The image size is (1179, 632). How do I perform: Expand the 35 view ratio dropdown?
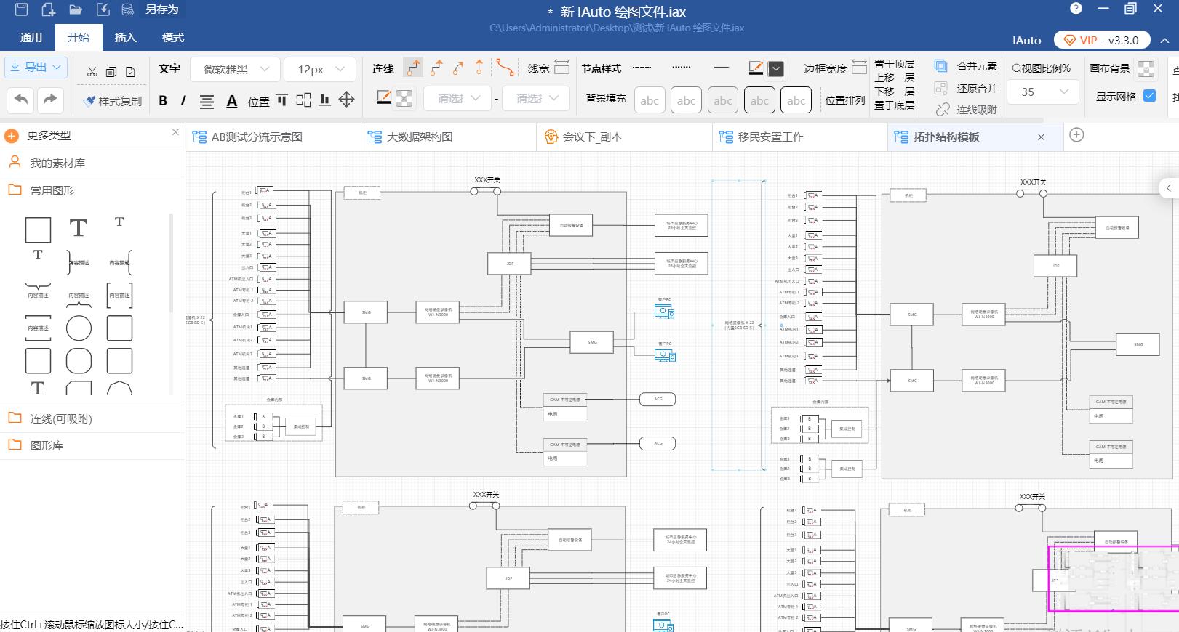click(1042, 92)
